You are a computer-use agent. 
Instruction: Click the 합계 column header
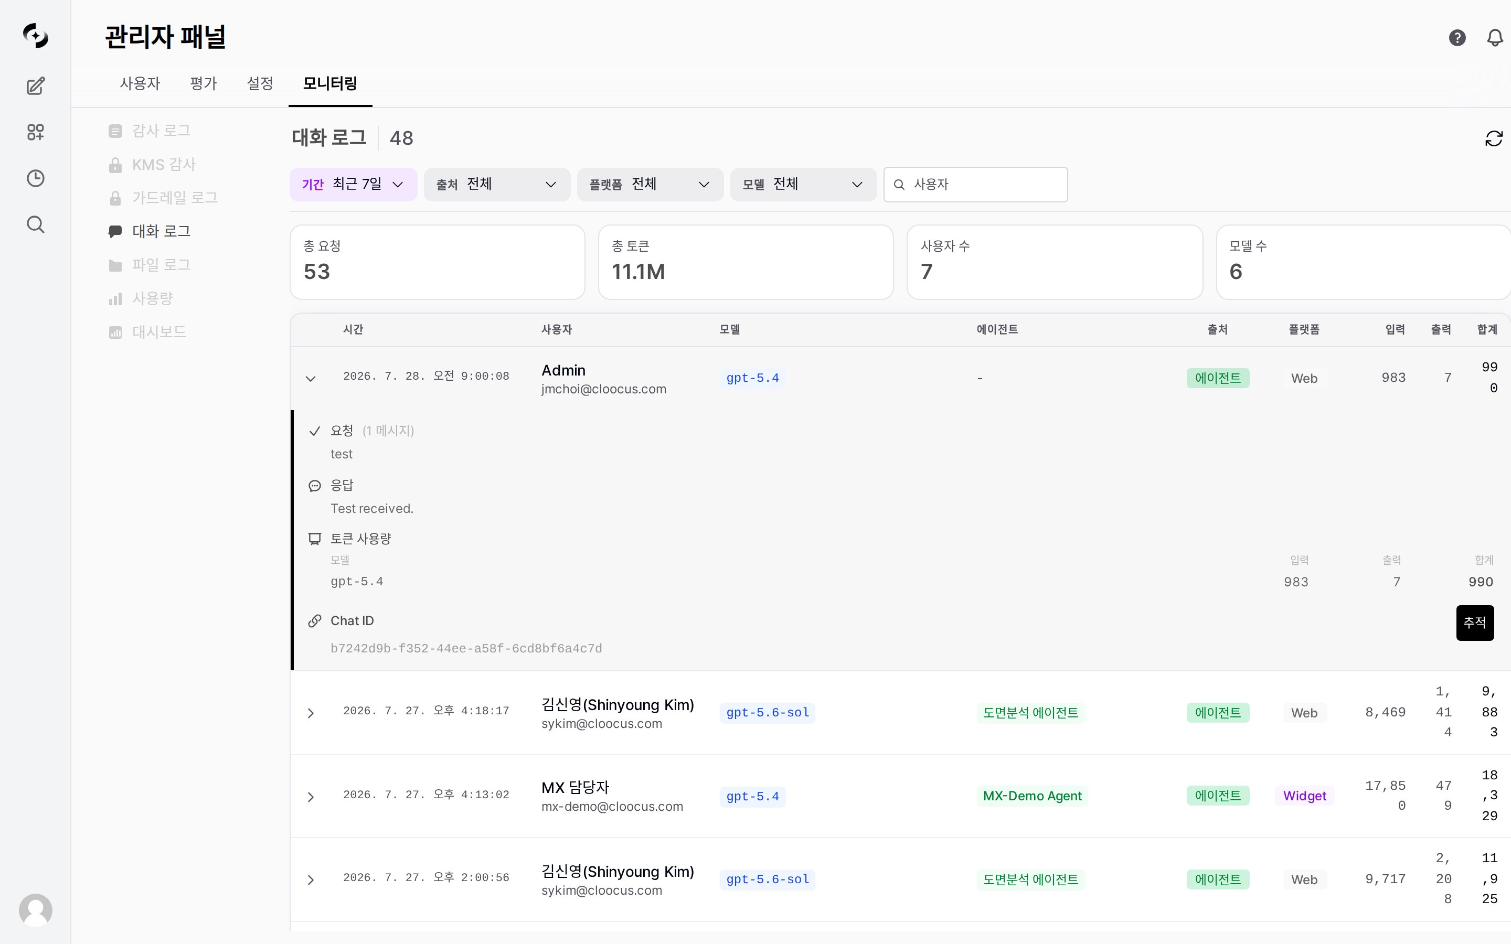pyautogui.click(x=1487, y=329)
